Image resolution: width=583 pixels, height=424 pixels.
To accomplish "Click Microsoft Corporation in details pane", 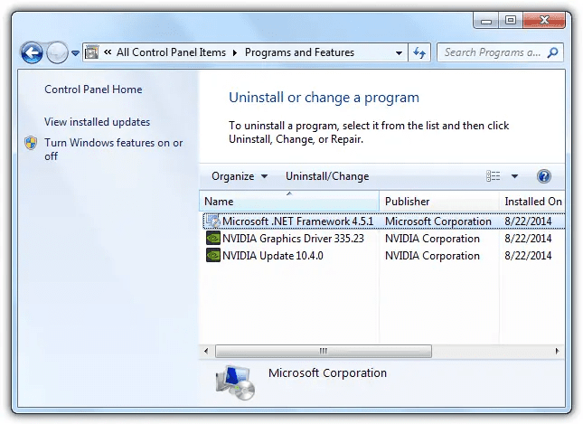I will click(327, 372).
